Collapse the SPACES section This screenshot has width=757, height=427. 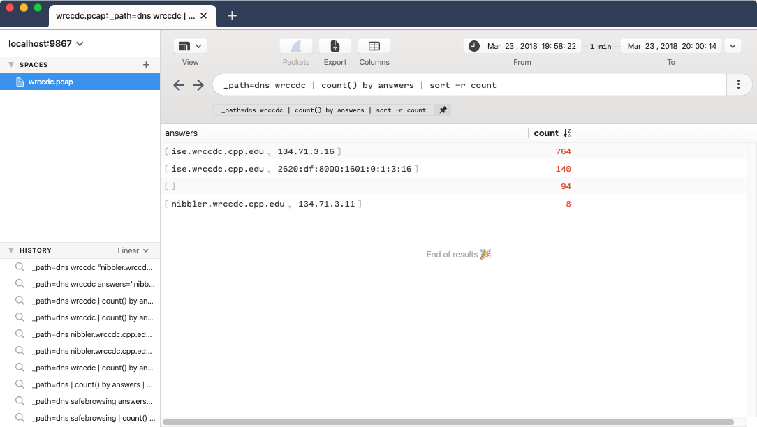pos(10,64)
